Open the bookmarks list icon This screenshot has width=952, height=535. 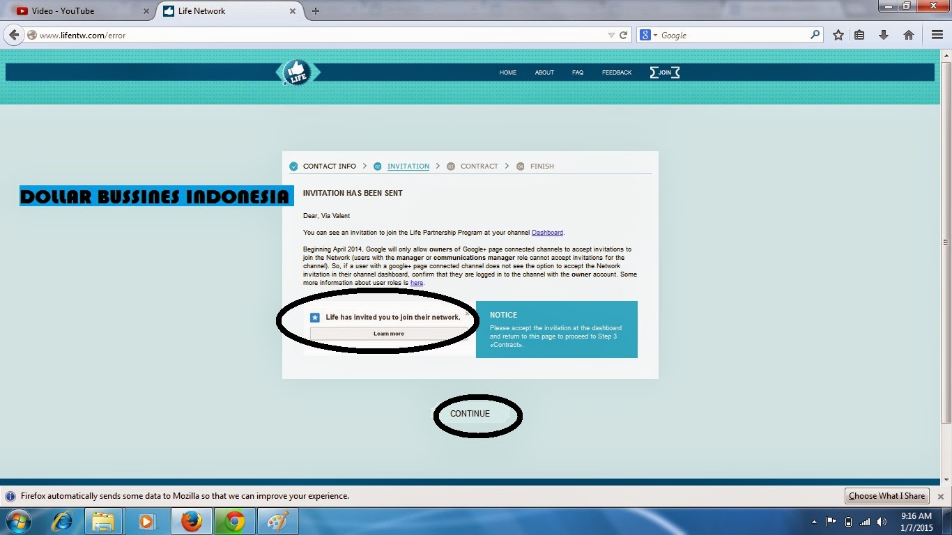(859, 35)
